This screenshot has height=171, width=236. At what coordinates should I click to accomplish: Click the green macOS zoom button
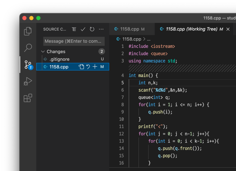[x=38, y=18]
